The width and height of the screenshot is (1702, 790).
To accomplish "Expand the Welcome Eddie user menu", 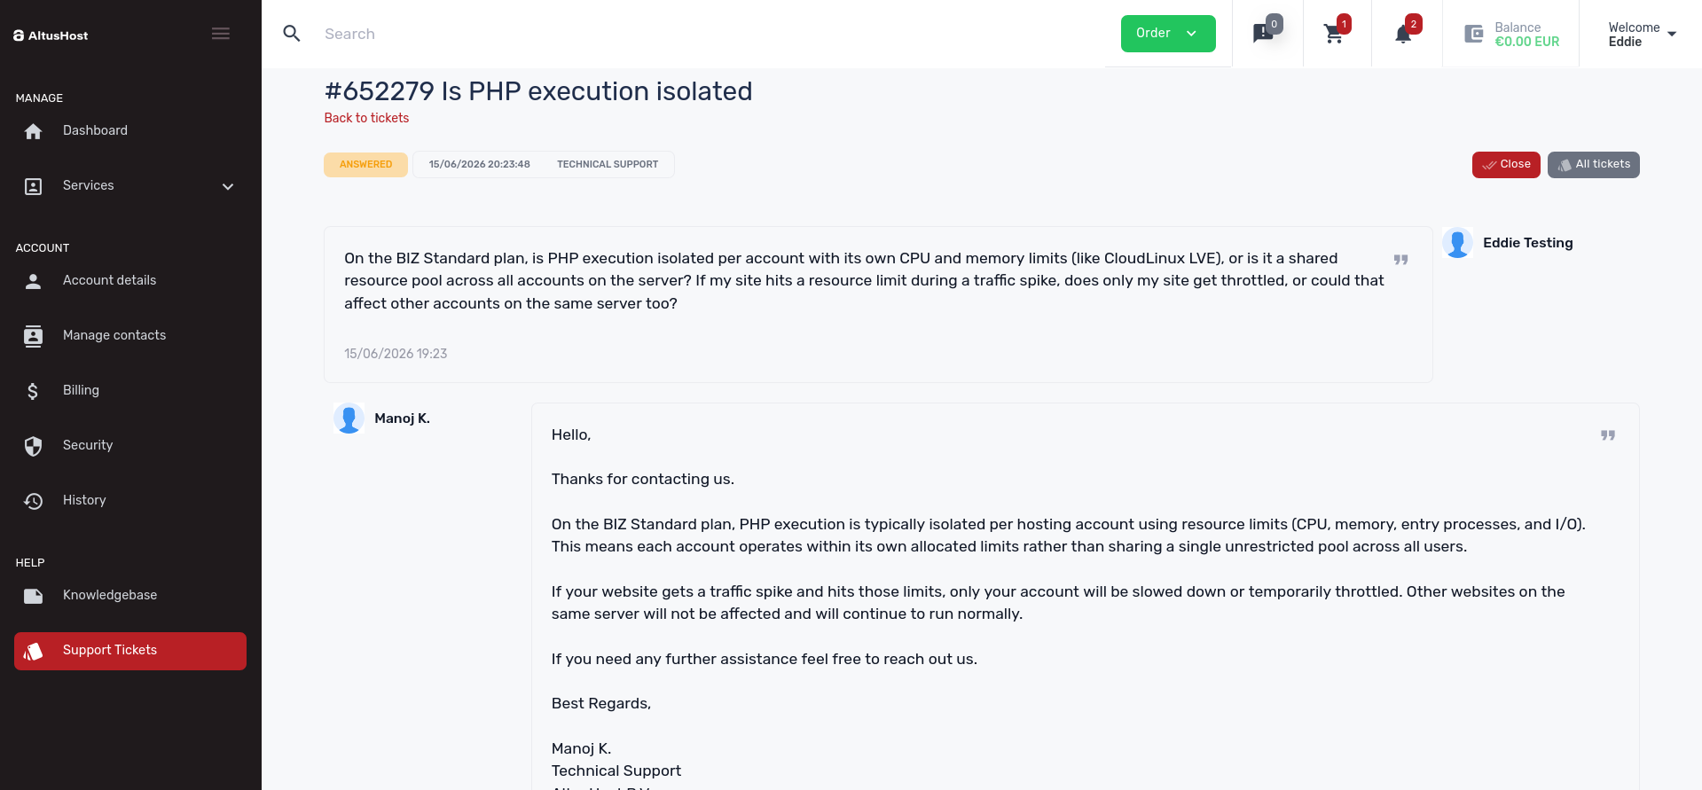I will click(1641, 35).
